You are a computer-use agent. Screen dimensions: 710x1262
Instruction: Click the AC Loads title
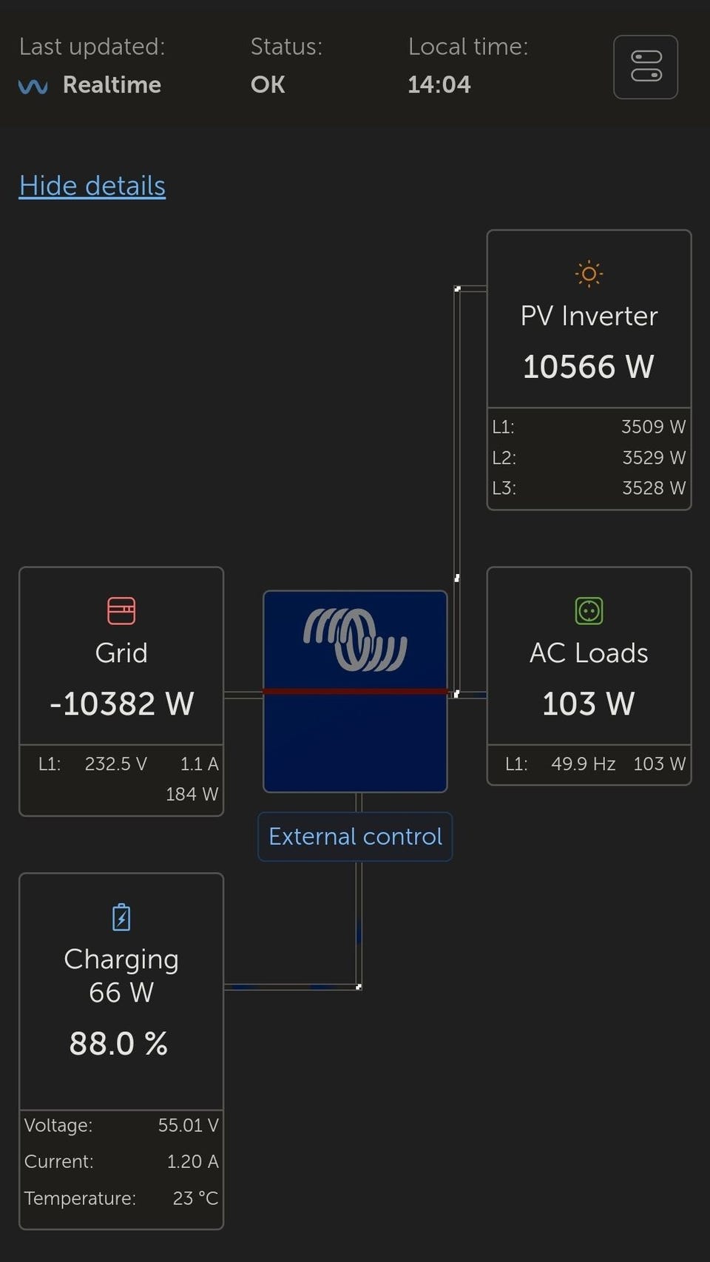(589, 653)
